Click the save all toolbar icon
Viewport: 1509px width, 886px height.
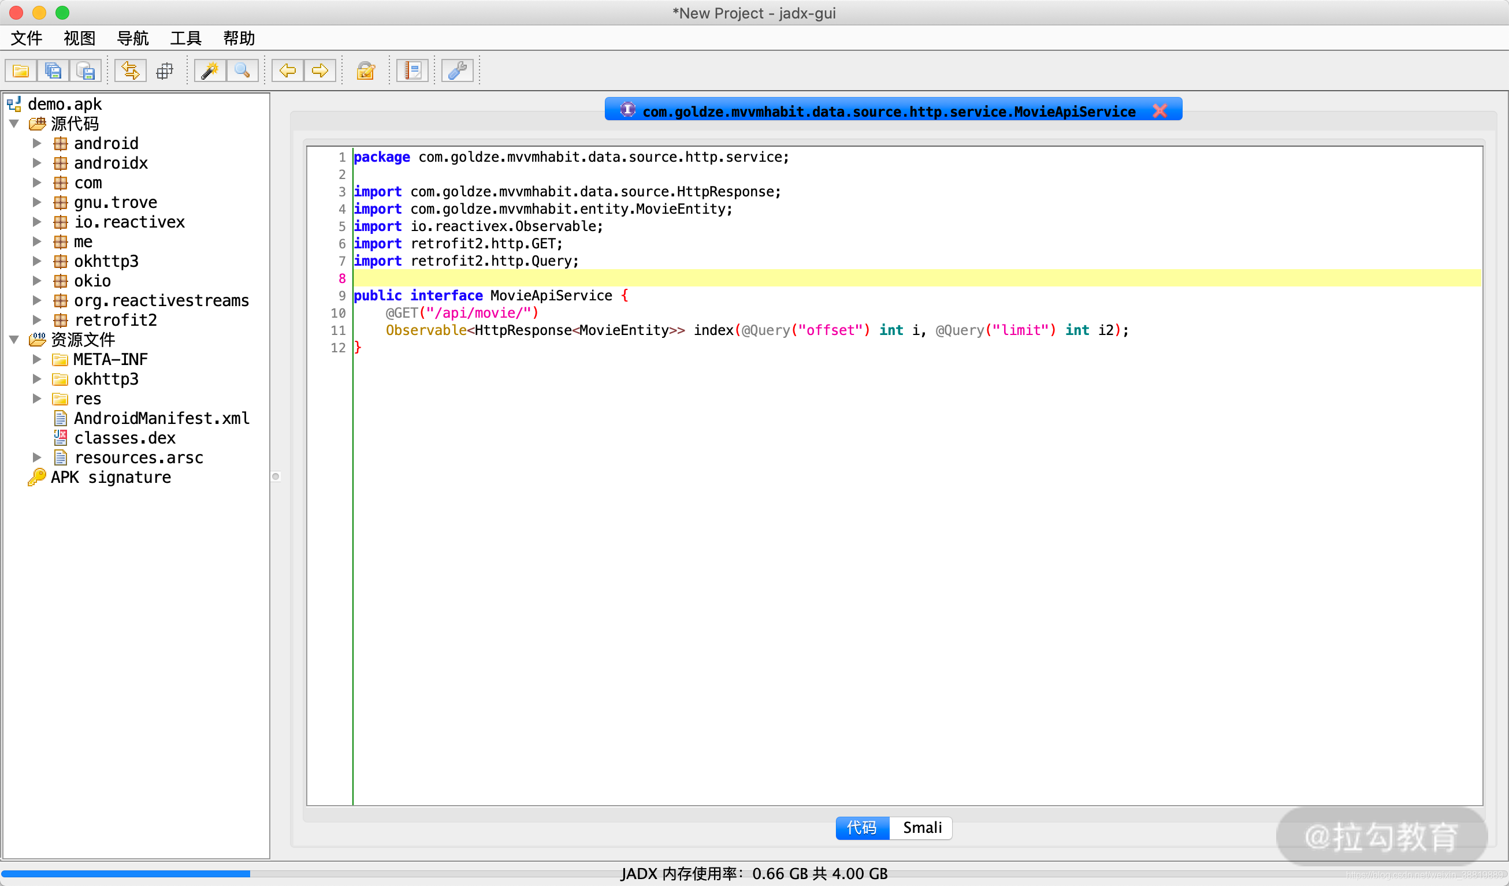coord(53,70)
